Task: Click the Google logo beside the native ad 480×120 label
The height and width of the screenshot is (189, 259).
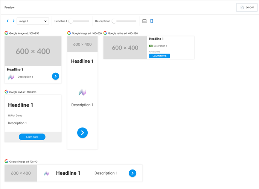Action: 105,33
